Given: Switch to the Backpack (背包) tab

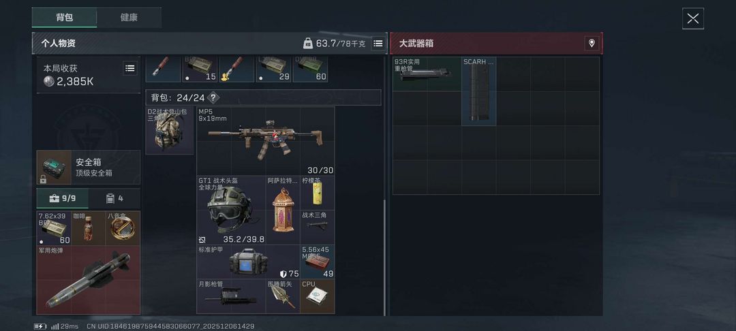Looking at the screenshot, I should click(64, 17).
